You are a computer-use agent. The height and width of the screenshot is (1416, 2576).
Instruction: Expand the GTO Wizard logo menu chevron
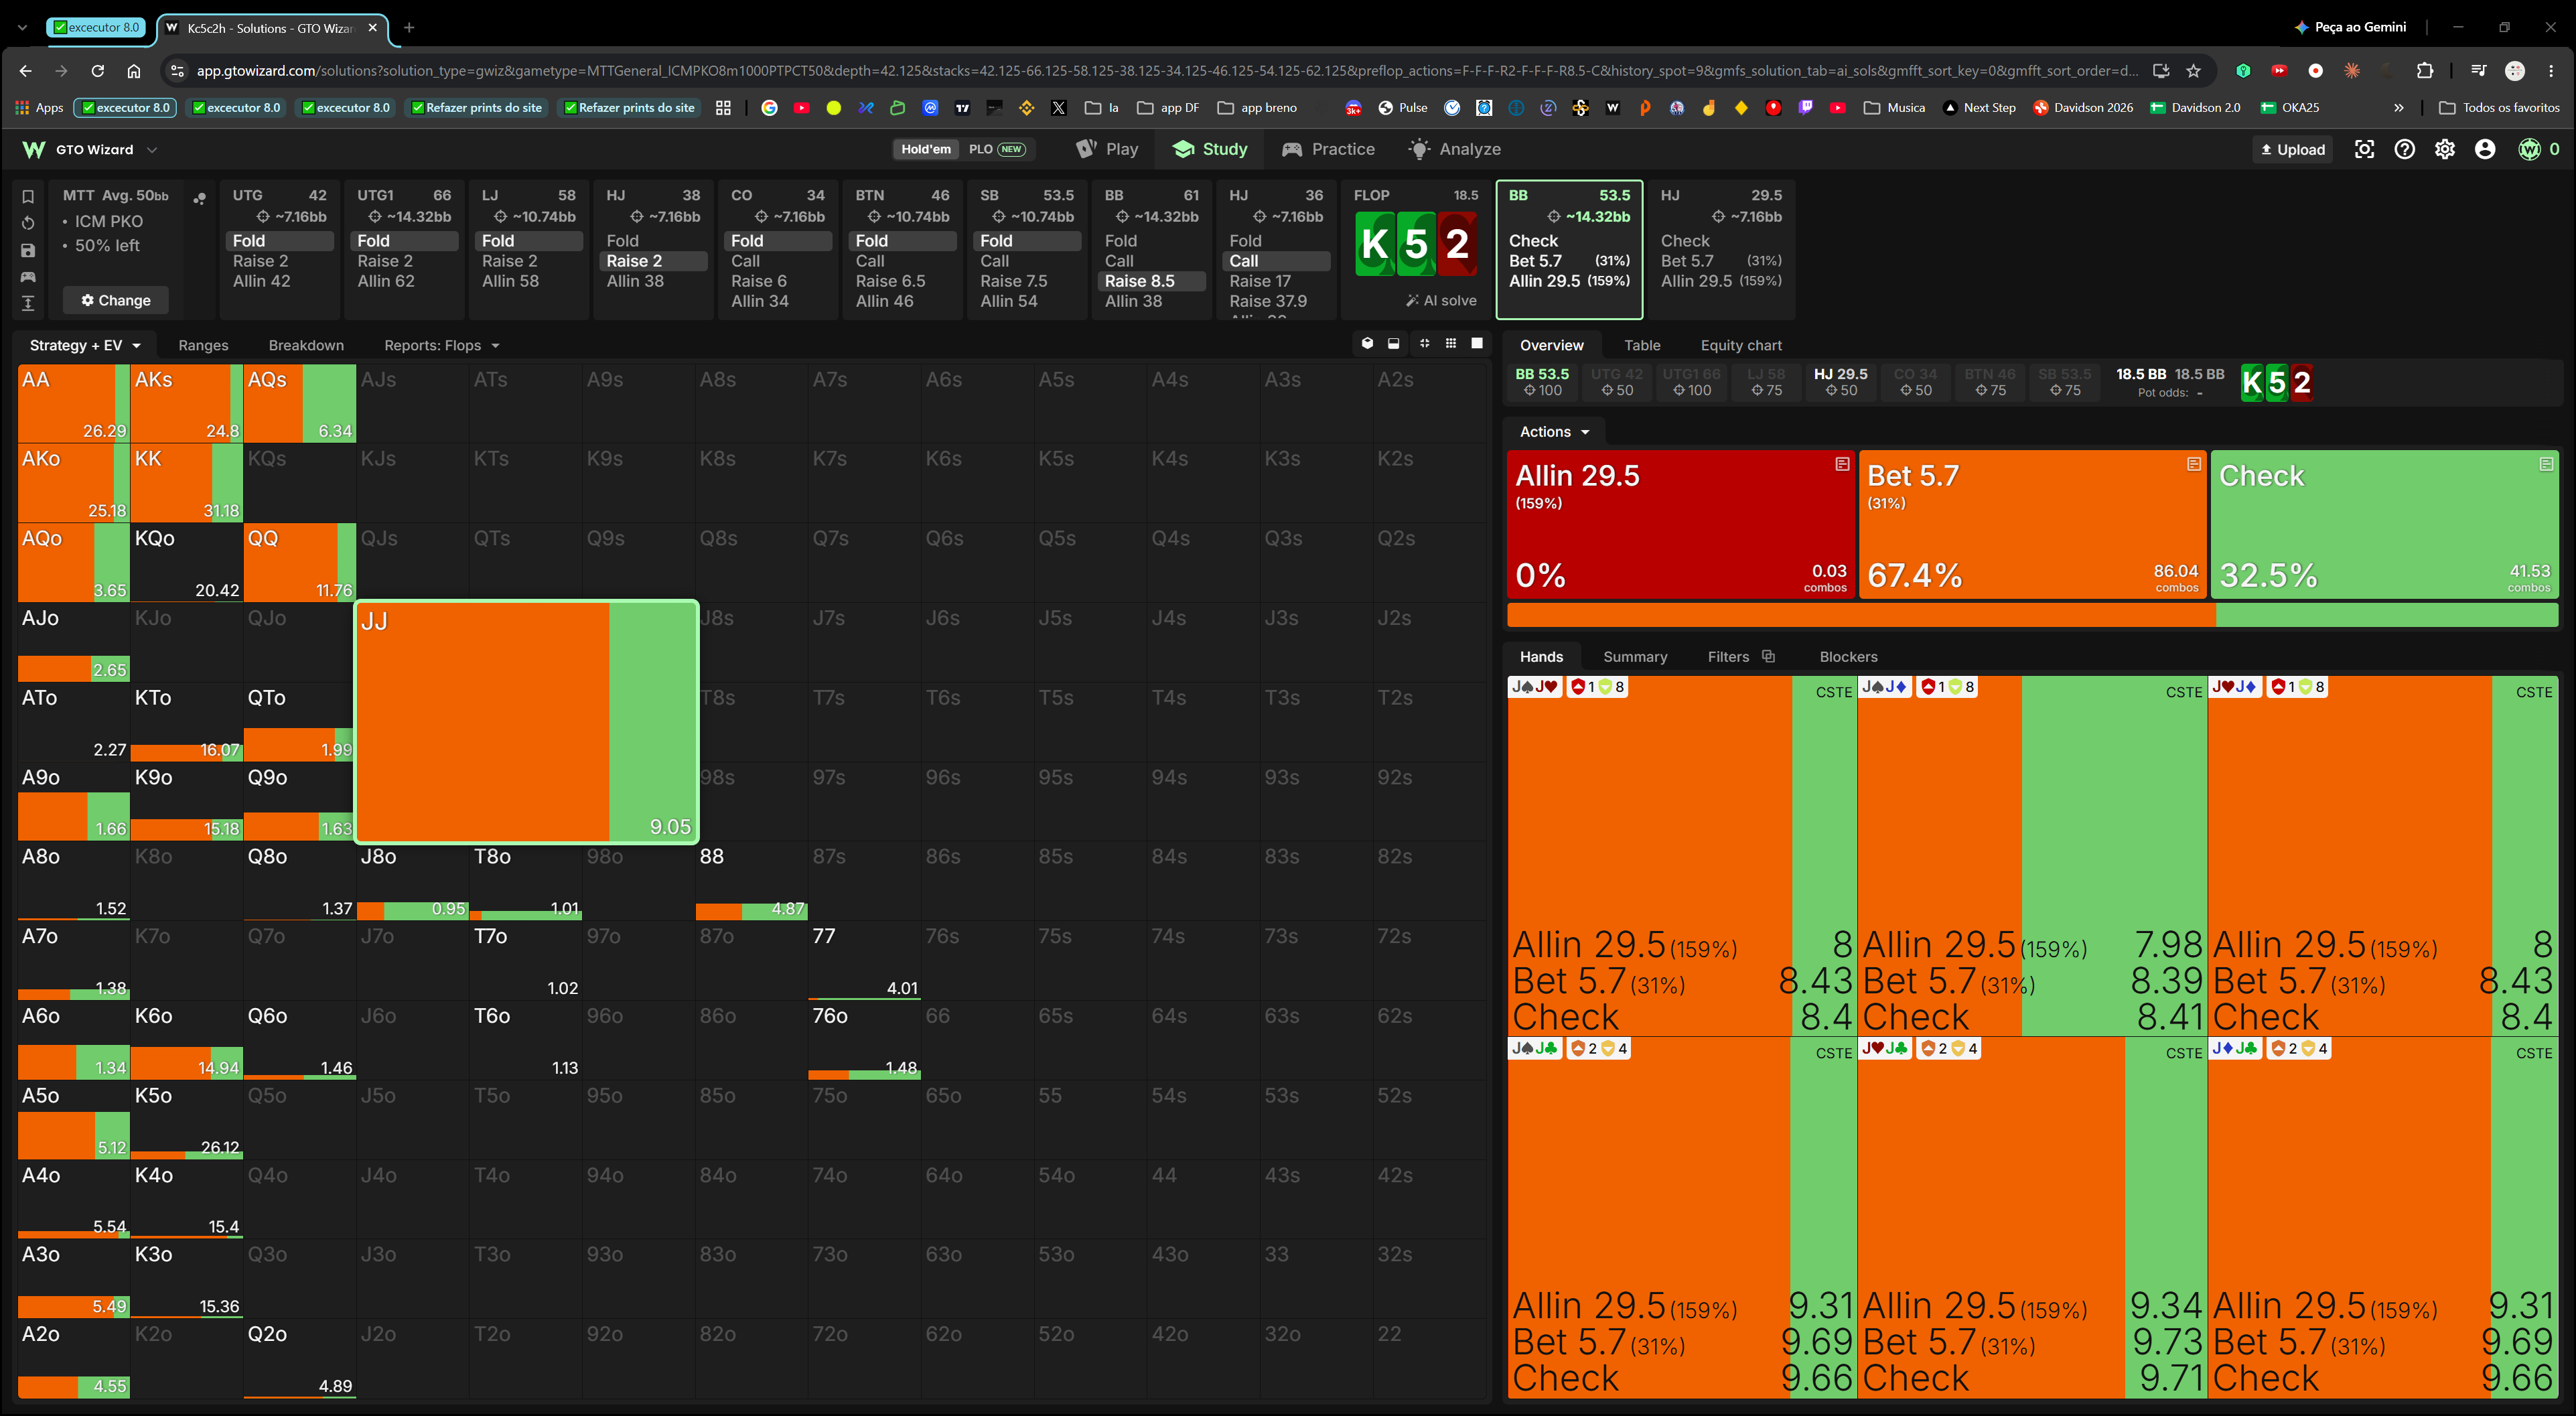(x=152, y=149)
